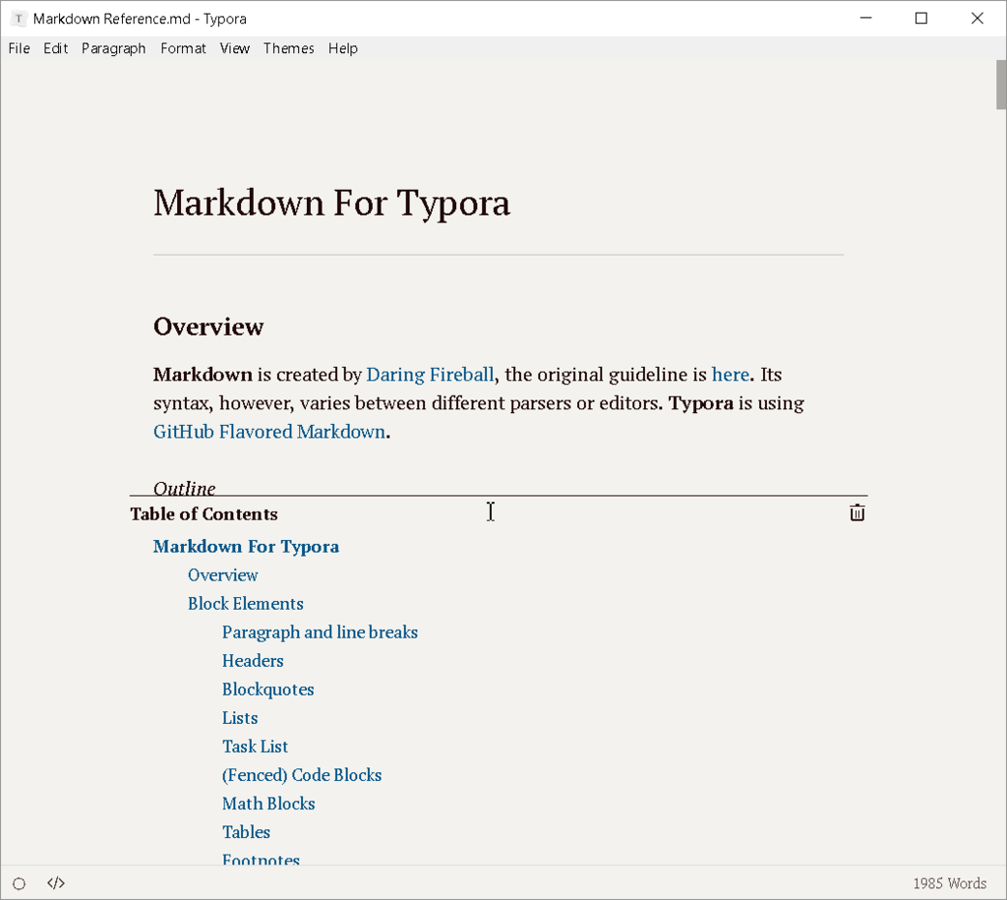The height and width of the screenshot is (900, 1007).
Task: Jump to Overview in table of contents
Action: coord(223,575)
